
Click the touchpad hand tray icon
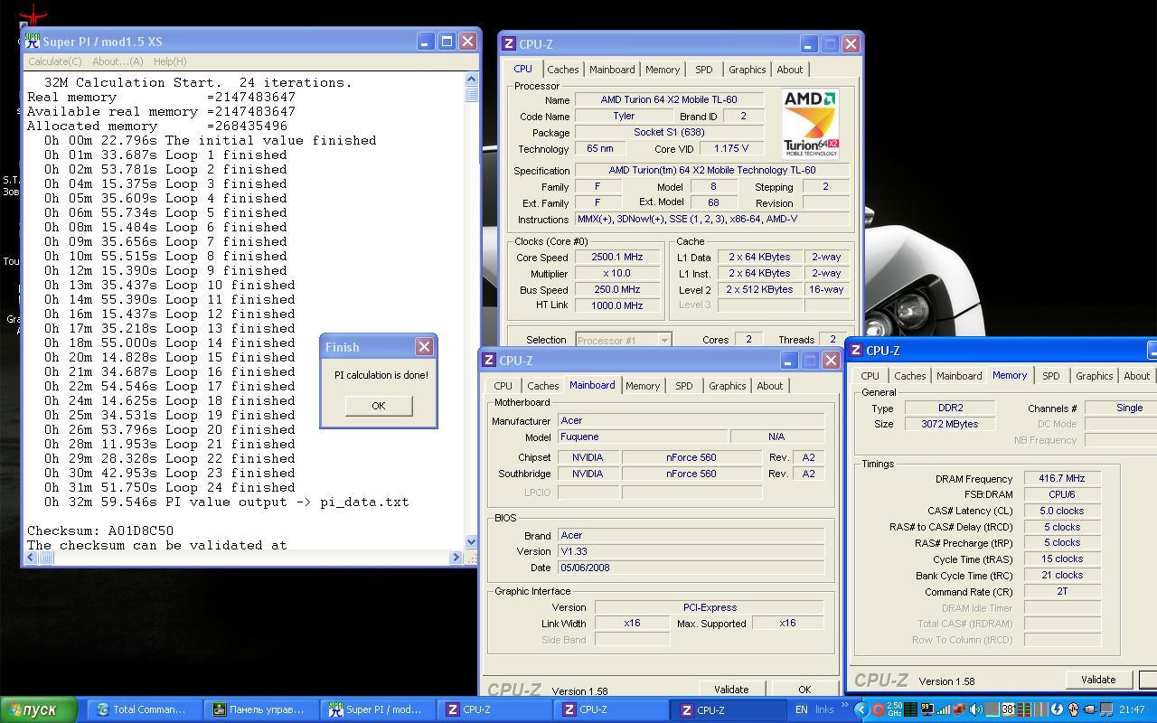(1074, 709)
